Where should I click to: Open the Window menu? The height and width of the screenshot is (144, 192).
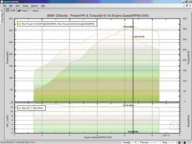click(34, 6)
